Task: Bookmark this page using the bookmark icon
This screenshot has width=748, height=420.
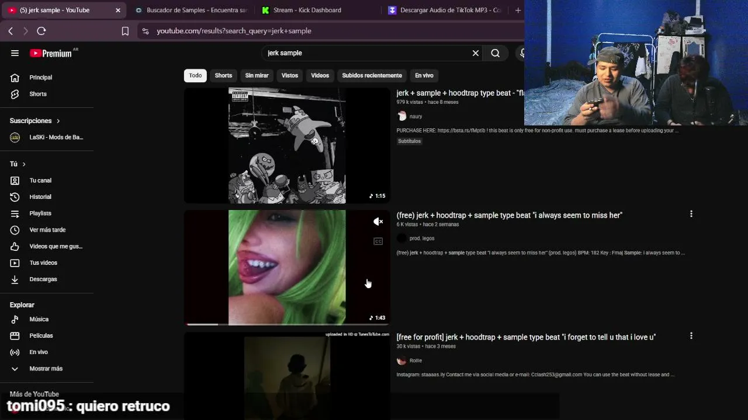Action: 125,31
